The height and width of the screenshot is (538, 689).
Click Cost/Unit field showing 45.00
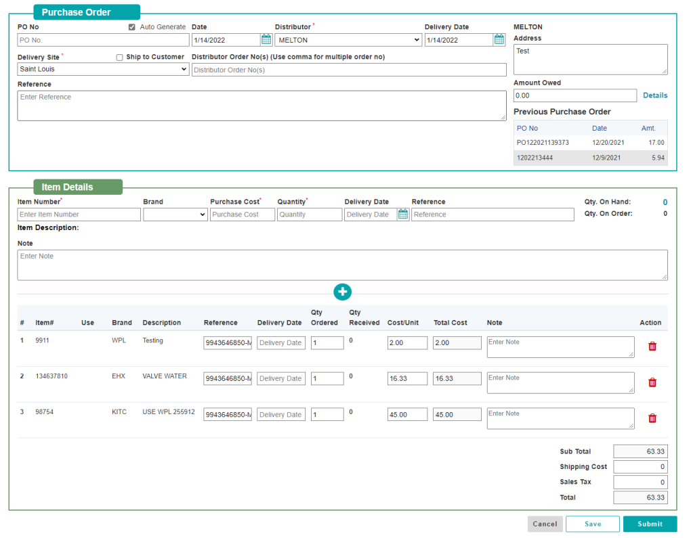407,415
